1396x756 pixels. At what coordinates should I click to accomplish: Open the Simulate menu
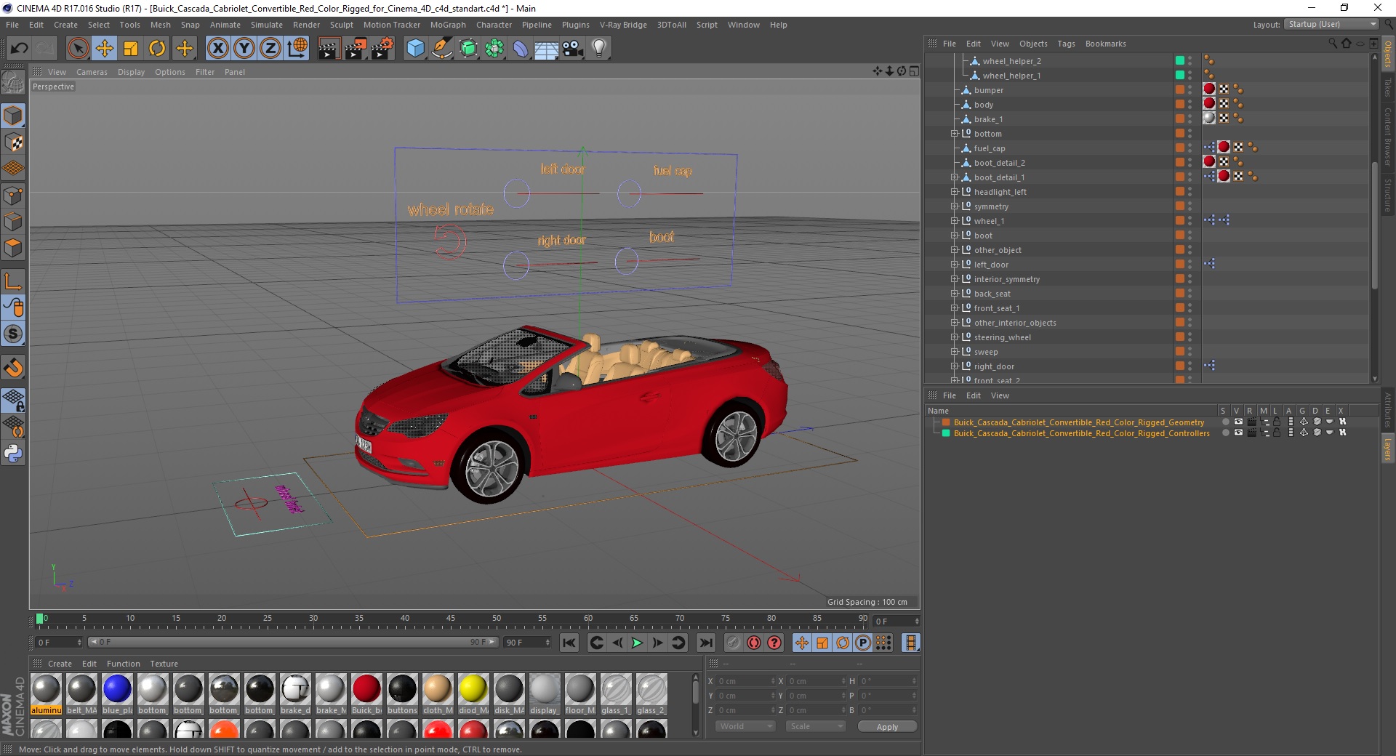tap(266, 25)
